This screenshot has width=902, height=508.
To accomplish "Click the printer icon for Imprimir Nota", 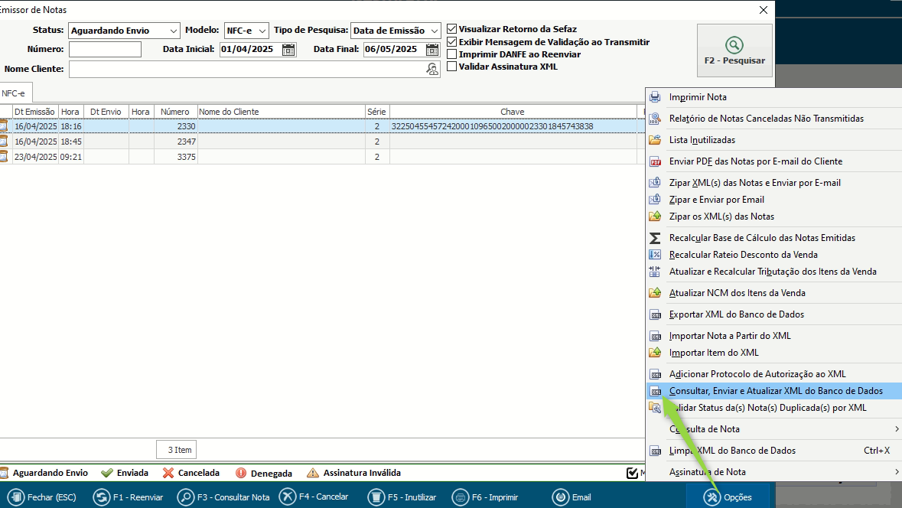I will (655, 97).
